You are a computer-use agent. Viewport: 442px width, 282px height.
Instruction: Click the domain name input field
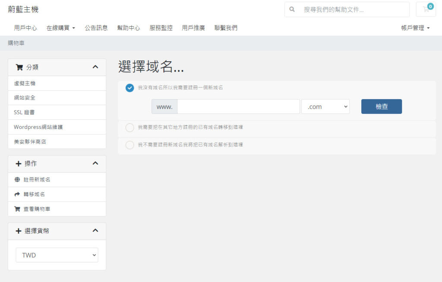click(x=238, y=107)
